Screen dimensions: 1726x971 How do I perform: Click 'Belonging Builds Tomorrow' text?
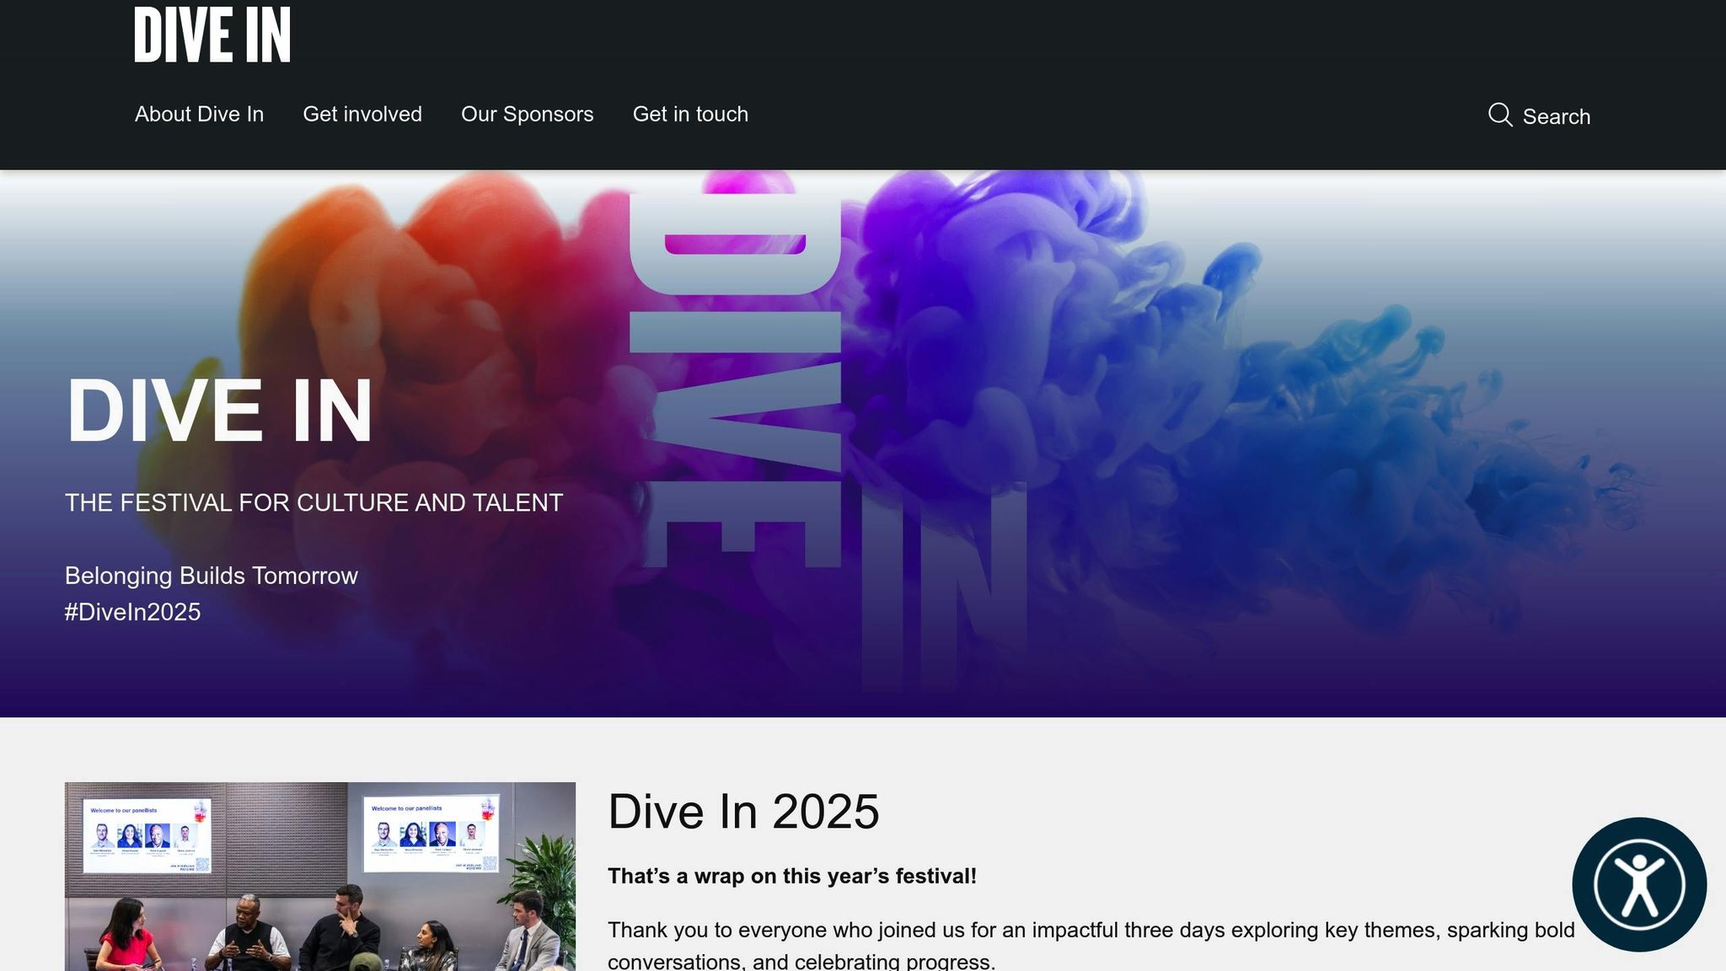(212, 576)
